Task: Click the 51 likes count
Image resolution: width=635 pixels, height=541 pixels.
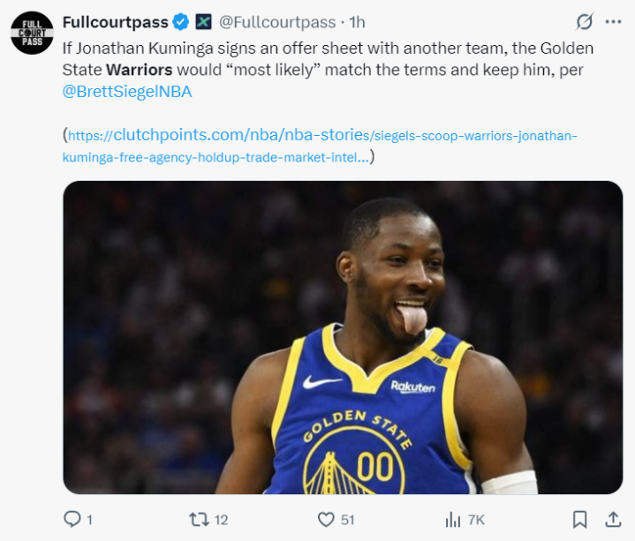Action: point(348,520)
